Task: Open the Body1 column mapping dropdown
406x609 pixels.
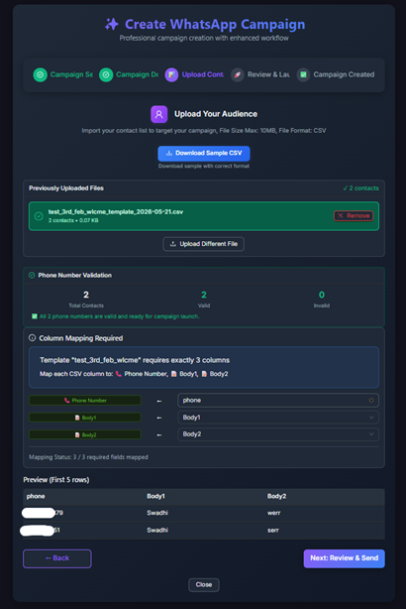Action: point(278,418)
